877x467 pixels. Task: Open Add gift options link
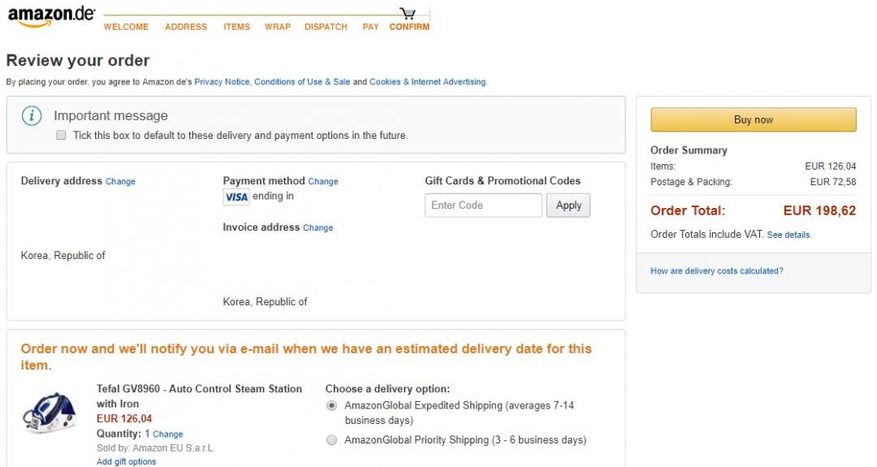[x=126, y=461]
